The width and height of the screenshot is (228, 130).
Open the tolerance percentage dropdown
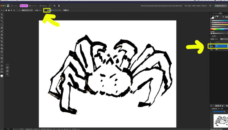tap(41, 10)
